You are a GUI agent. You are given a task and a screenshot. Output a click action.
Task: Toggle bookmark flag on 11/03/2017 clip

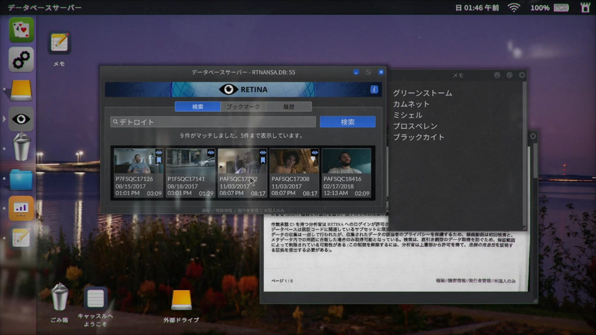tap(263, 160)
